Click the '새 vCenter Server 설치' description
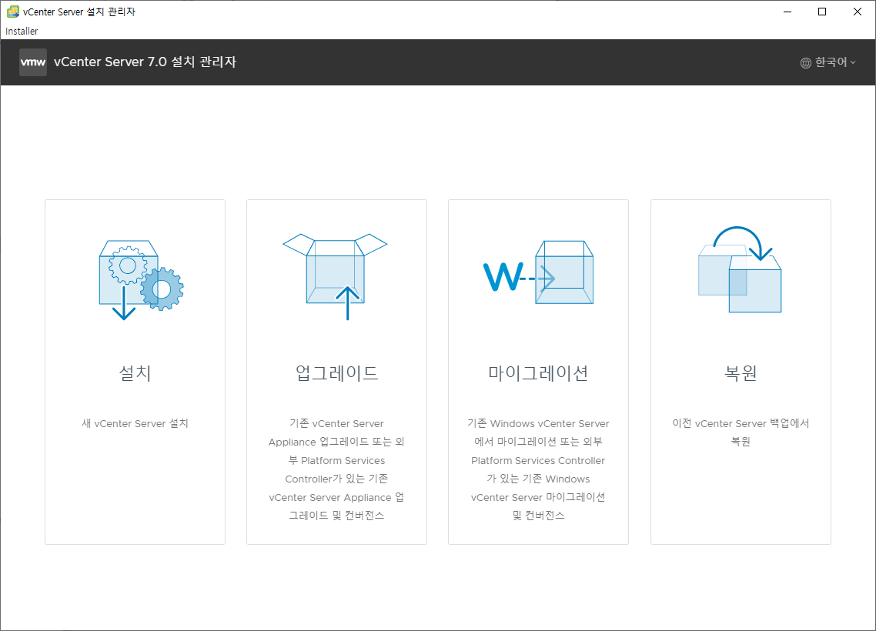Image resolution: width=876 pixels, height=631 pixels. 135,423
